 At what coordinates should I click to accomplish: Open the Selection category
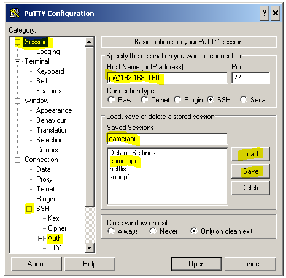click(50, 140)
